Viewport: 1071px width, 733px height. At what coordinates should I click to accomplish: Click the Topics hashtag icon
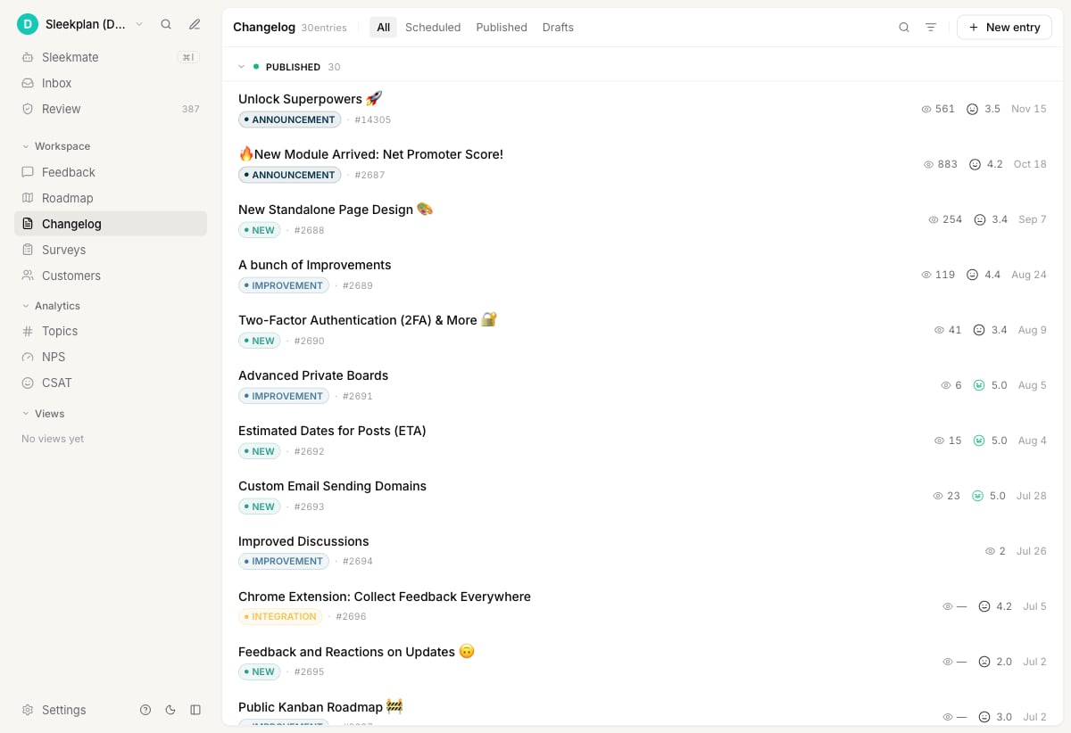pyautogui.click(x=28, y=331)
